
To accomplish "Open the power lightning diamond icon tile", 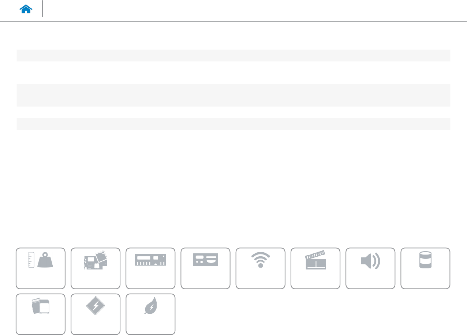I will click(x=96, y=314).
